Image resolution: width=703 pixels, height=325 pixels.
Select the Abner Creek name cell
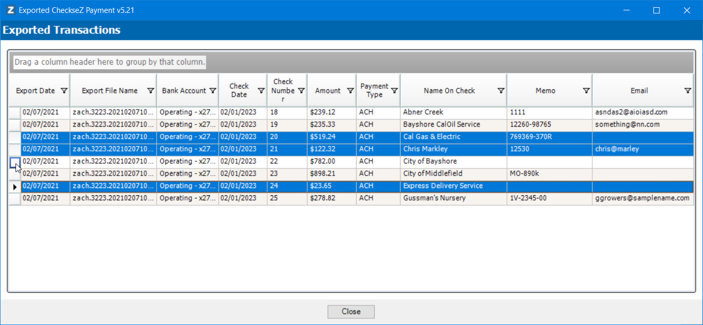453,112
